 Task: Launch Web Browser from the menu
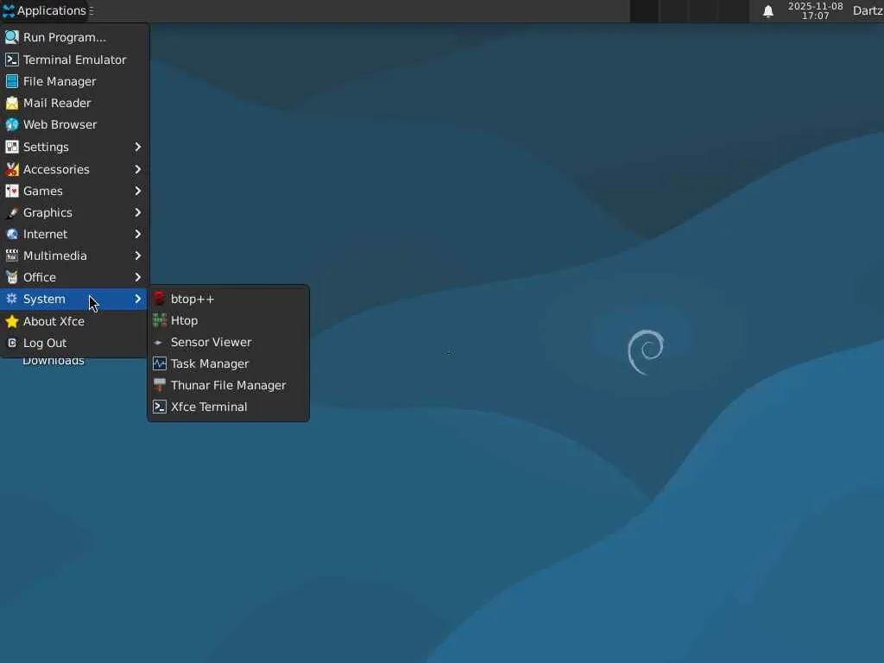click(74, 124)
